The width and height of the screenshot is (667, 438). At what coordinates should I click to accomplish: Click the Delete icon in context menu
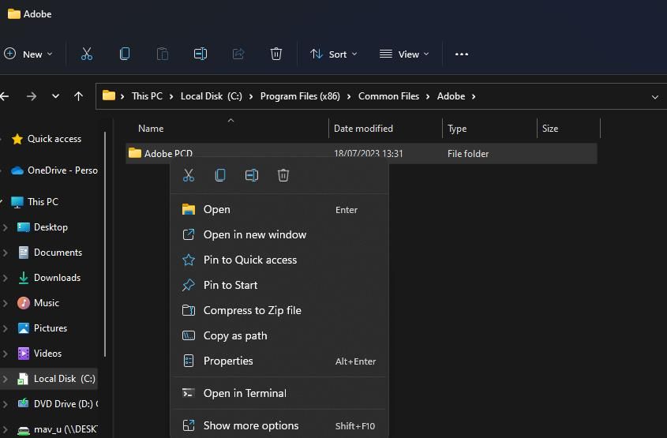(x=283, y=175)
